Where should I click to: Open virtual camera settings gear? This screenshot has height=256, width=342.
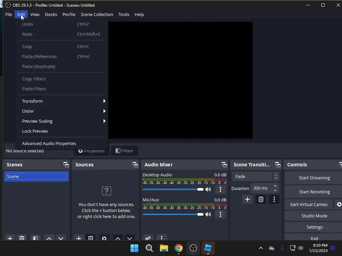click(339, 204)
